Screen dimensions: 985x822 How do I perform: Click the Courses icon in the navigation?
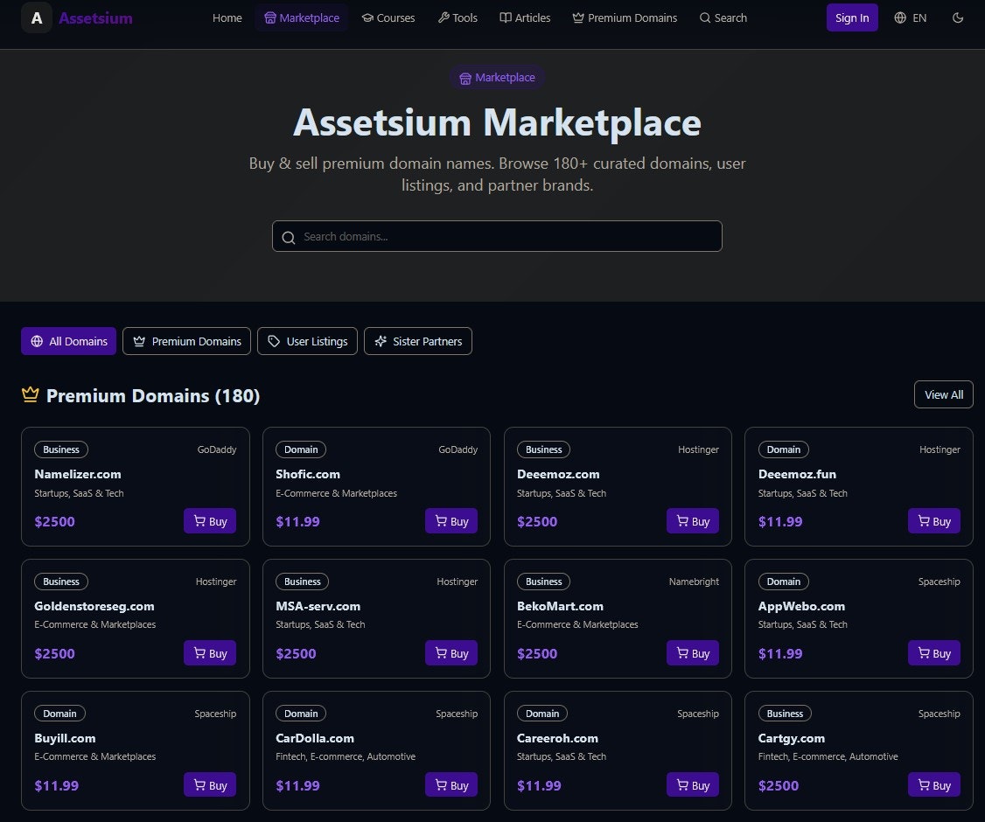pyautogui.click(x=367, y=17)
